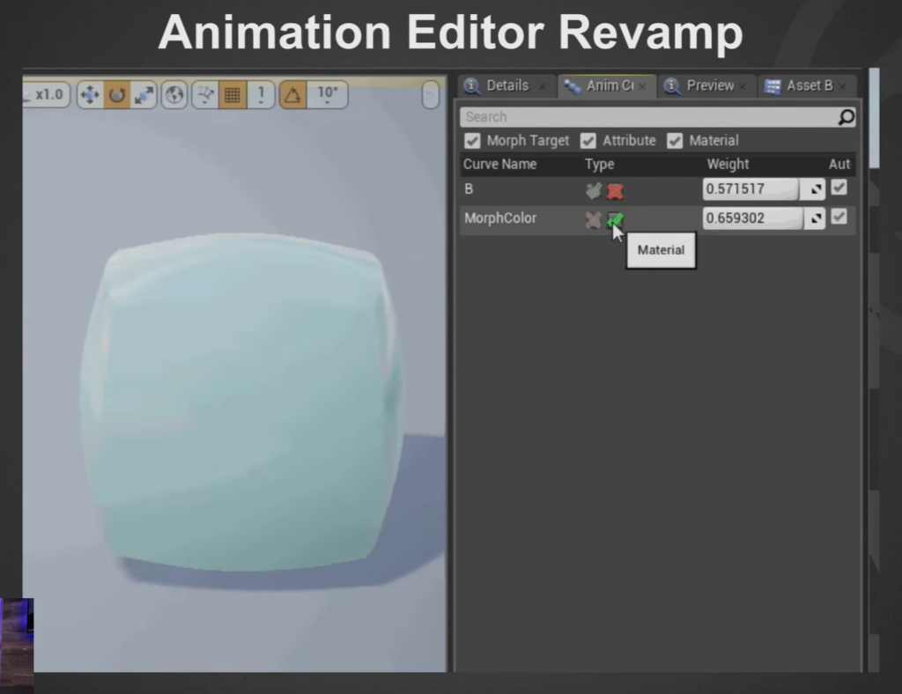Toggle surface snapping icon
This screenshot has width=902, height=694.
[x=205, y=94]
